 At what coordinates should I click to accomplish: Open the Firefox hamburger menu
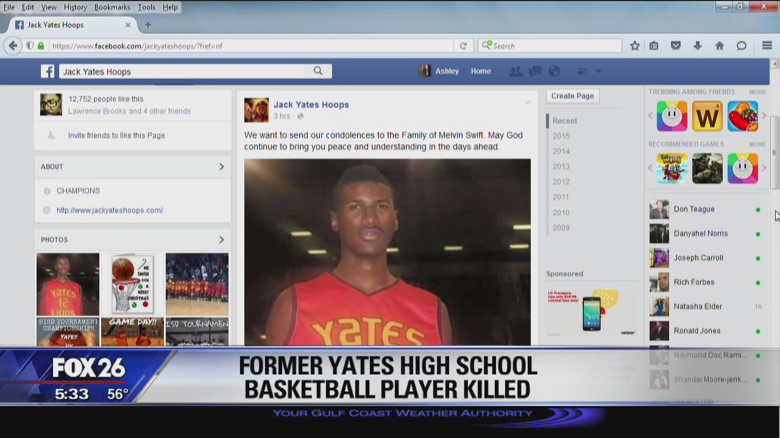click(x=767, y=46)
